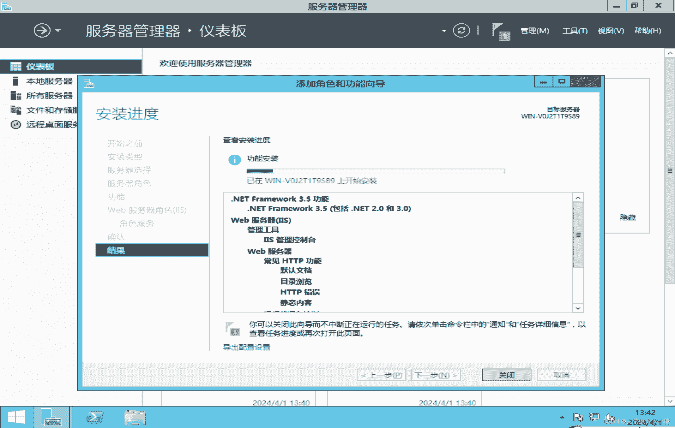
Task: Click the down arrow on the feature list scrollbar
Action: point(578,308)
